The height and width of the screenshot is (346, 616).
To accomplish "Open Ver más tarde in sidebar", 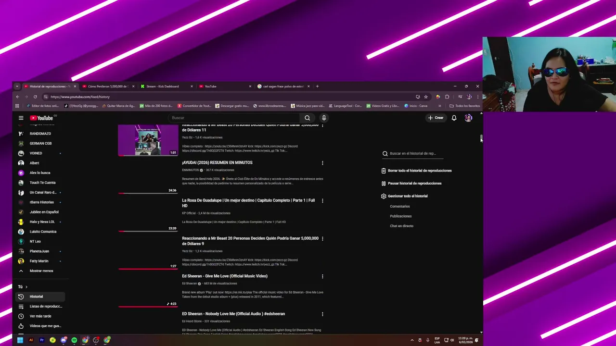I will 39,316.
